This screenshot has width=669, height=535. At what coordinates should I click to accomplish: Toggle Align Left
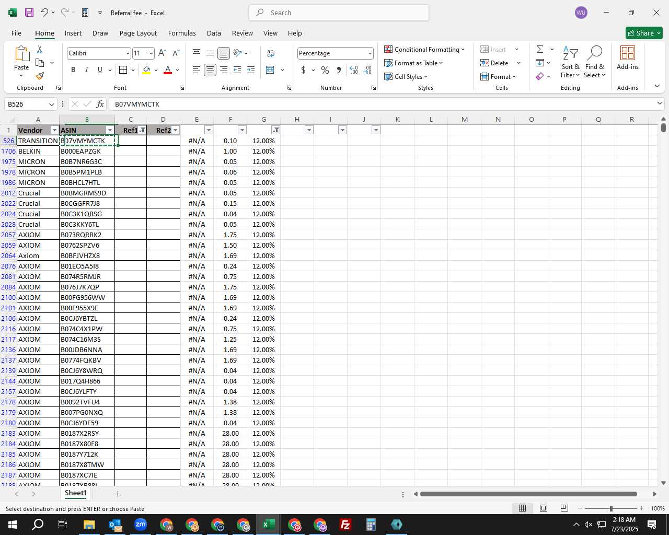click(197, 70)
